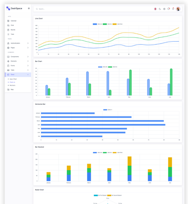Expand the Components submenu chevron

28,57
